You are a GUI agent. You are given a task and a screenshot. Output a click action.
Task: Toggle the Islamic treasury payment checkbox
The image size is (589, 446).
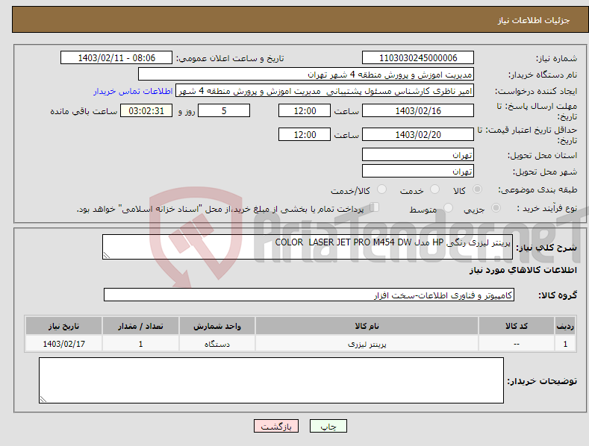tap(374, 207)
